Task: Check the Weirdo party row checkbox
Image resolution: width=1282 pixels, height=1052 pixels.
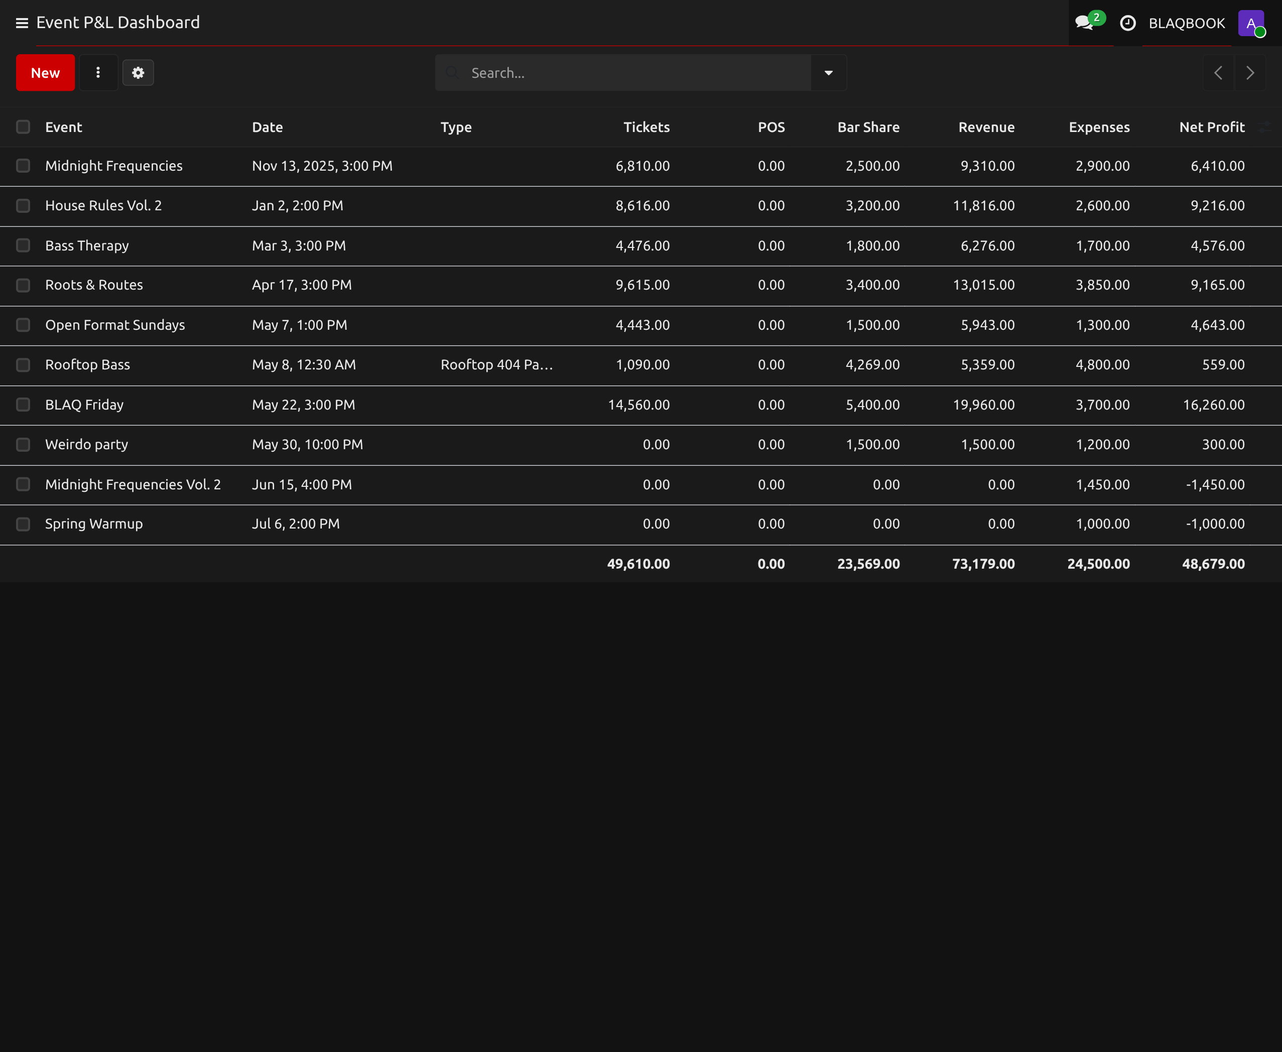Action: (23, 444)
